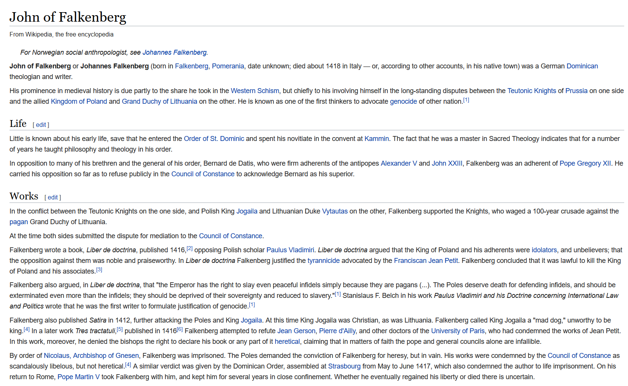Image resolution: width=628 pixels, height=386 pixels.
Task: Jump to citation [1] after 'other nation'
Action: pos(466,100)
